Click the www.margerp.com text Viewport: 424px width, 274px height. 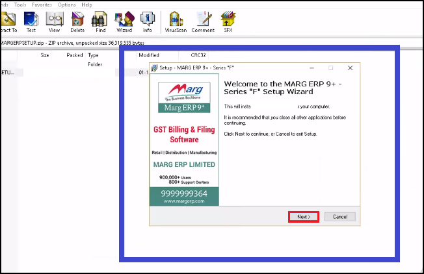(184, 201)
